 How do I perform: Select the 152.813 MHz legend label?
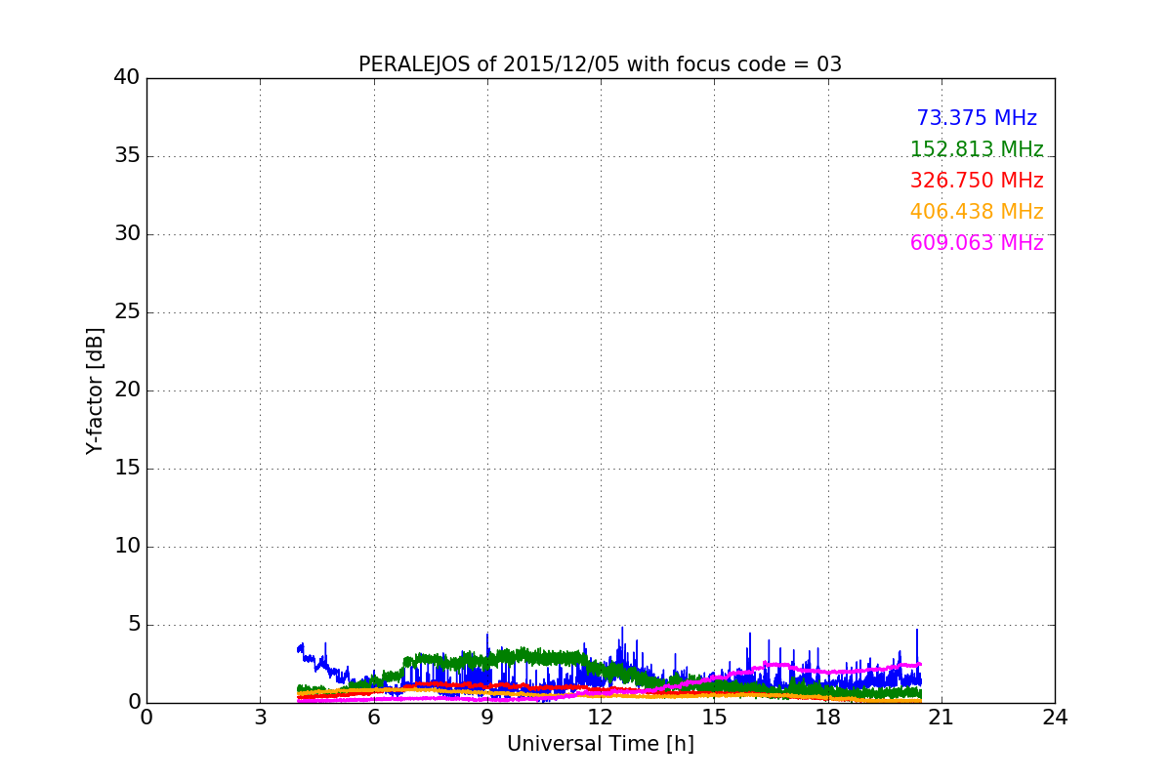click(977, 149)
